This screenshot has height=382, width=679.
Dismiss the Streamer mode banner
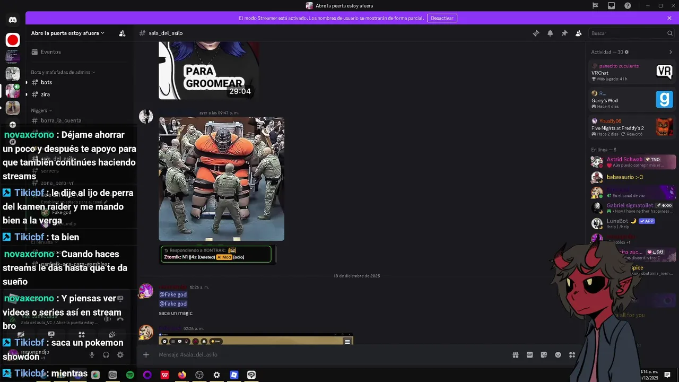coord(669,18)
